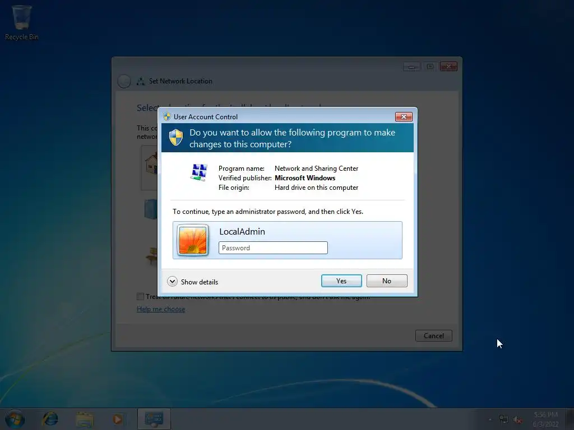Show hidden tray icons arrow
The width and height of the screenshot is (574, 430).
tap(490, 419)
